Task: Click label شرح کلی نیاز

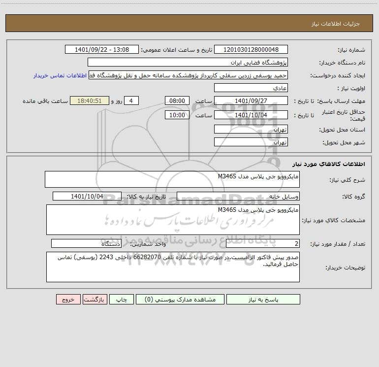Action: (x=347, y=180)
